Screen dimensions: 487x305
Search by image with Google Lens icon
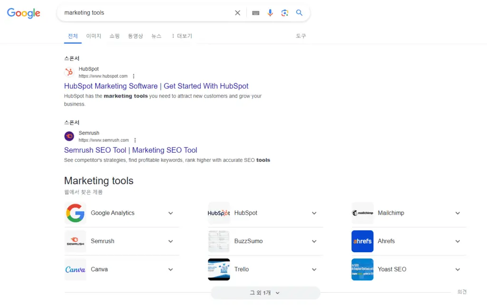(x=285, y=13)
